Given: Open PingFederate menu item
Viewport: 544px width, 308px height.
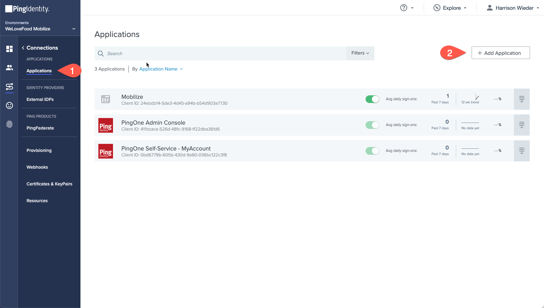Looking at the screenshot, I should tap(40, 128).
